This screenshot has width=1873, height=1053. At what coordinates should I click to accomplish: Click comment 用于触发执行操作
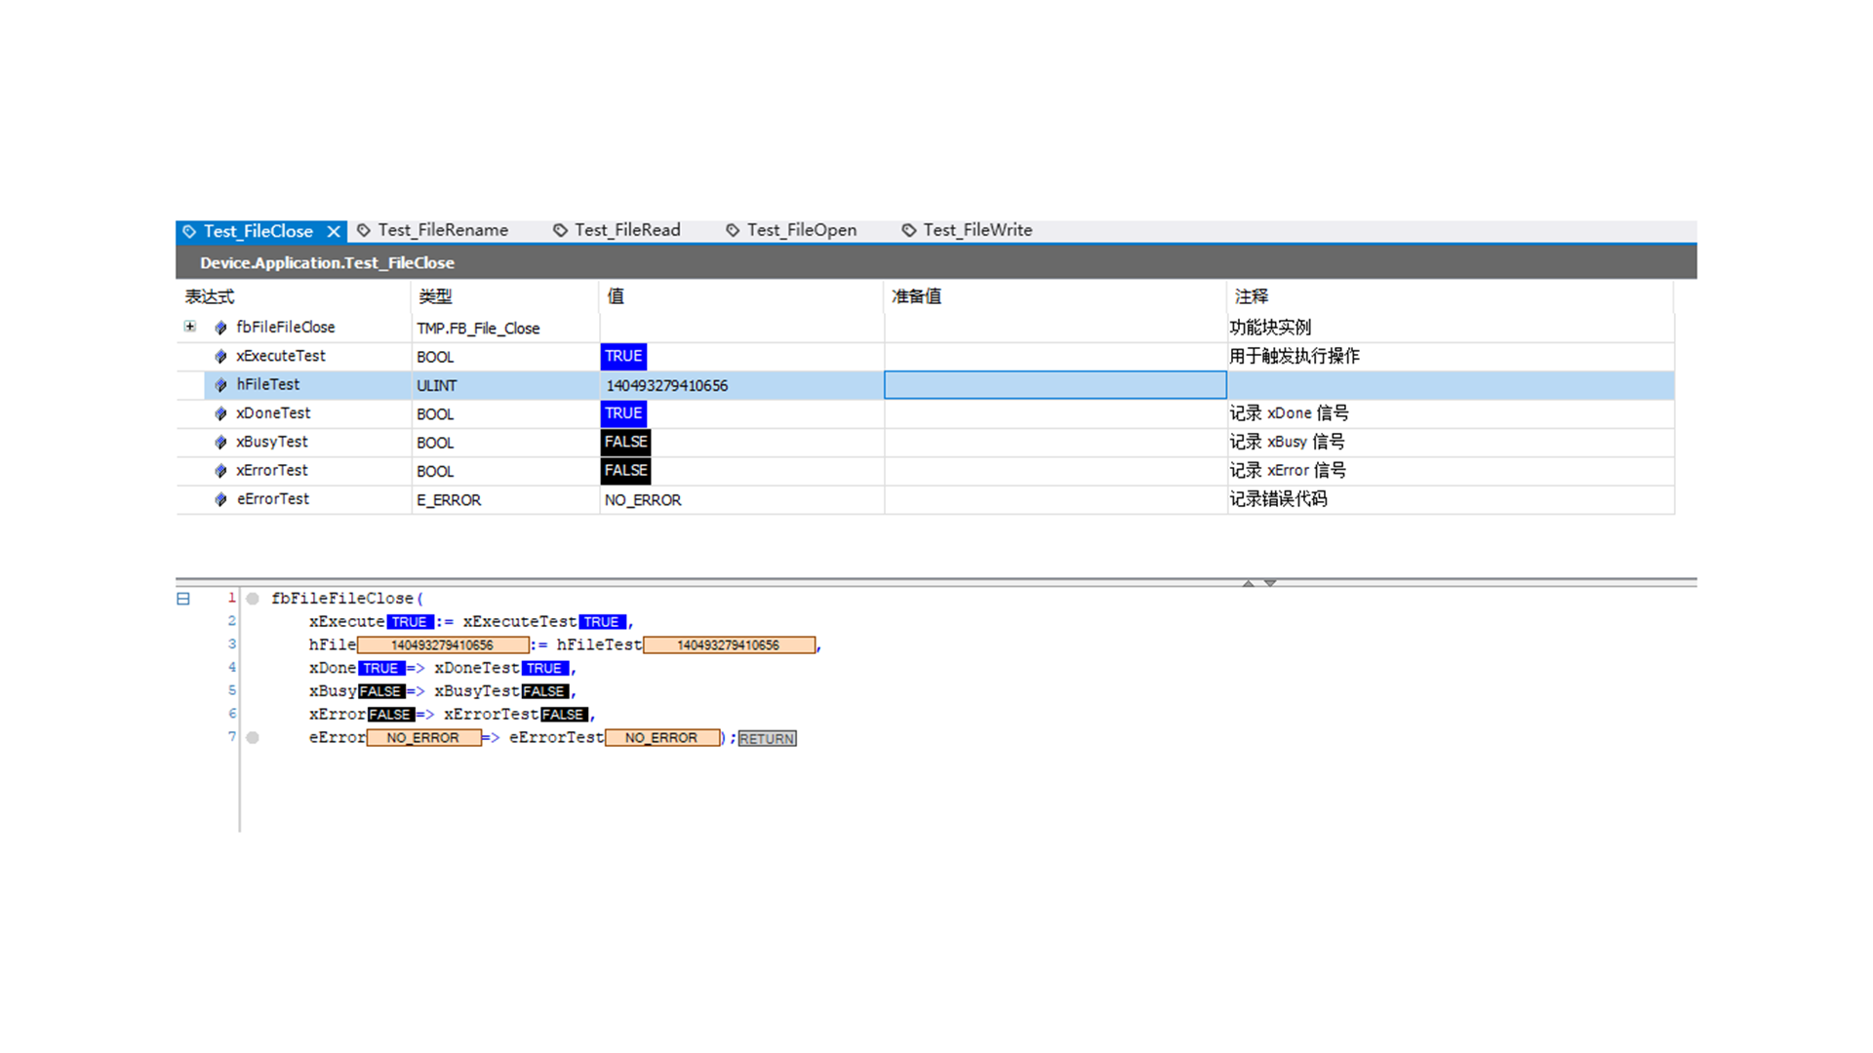1295,356
